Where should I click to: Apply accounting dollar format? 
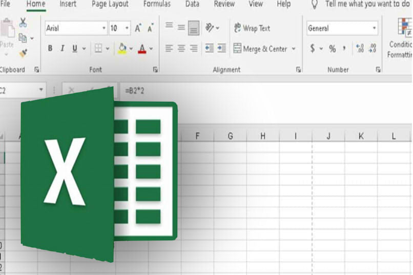[x=313, y=49]
